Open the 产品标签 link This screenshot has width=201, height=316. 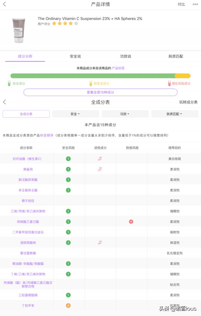click(x=118, y=68)
